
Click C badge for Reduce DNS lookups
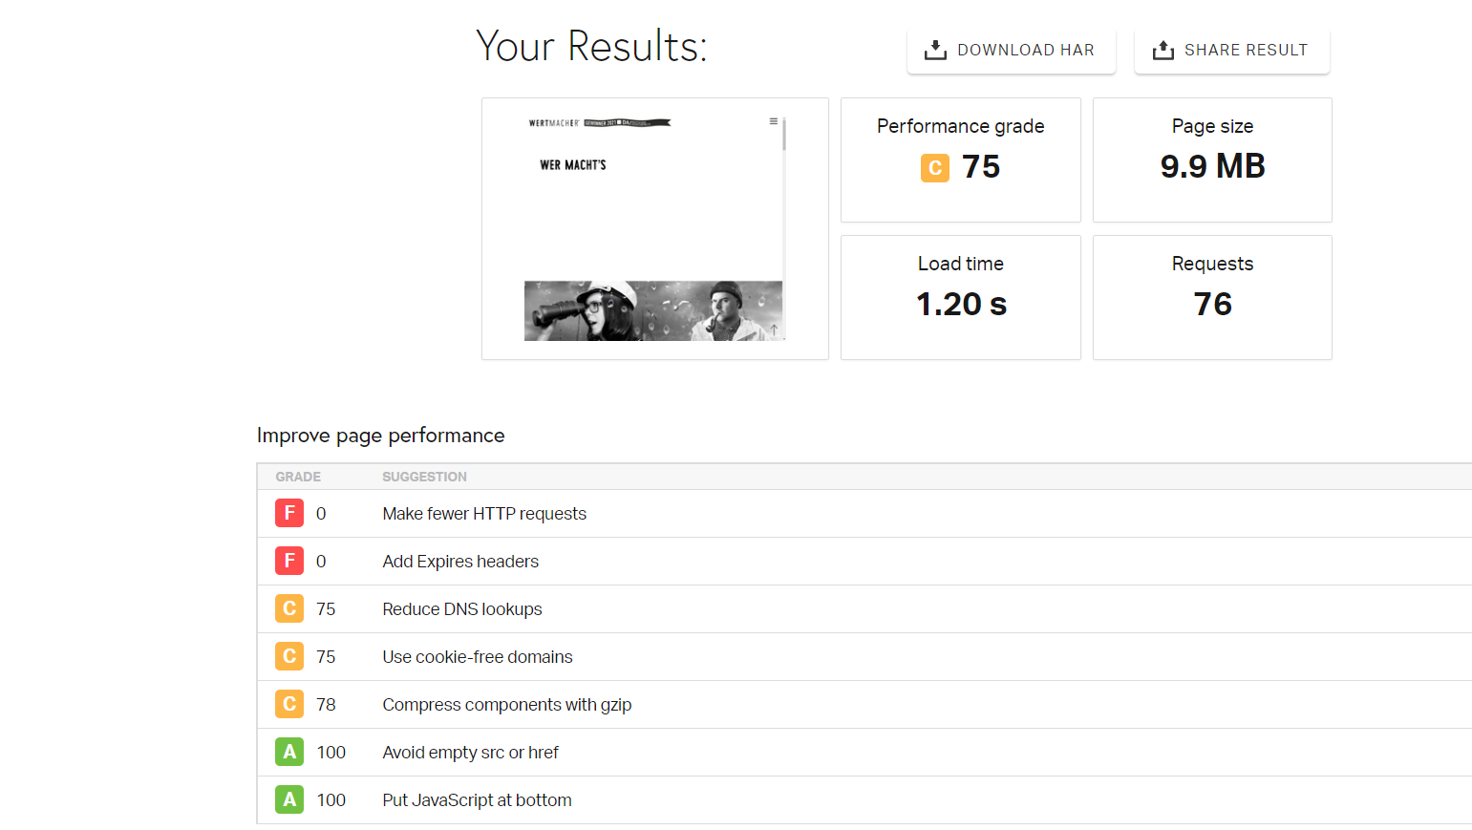(289, 608)
